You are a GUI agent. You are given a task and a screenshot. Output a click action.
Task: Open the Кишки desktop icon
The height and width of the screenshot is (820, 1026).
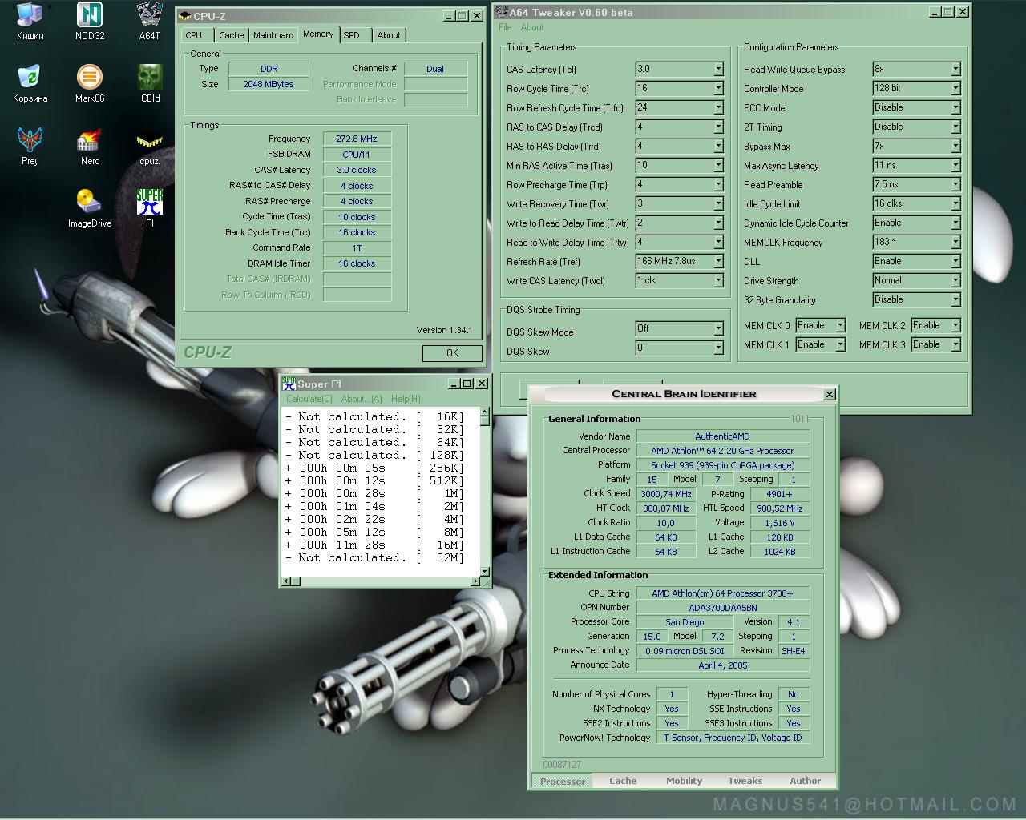pyautogui.click(x=30, y=22)
